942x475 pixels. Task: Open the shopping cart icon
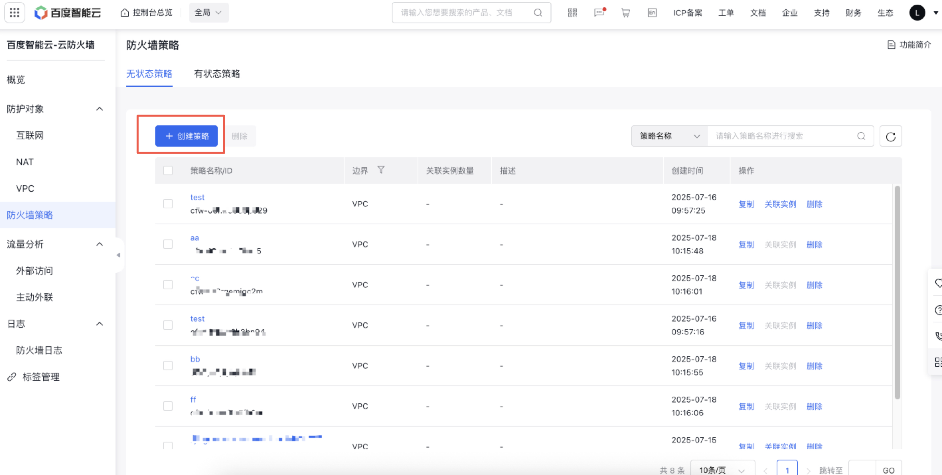click(x=625, y=13)
